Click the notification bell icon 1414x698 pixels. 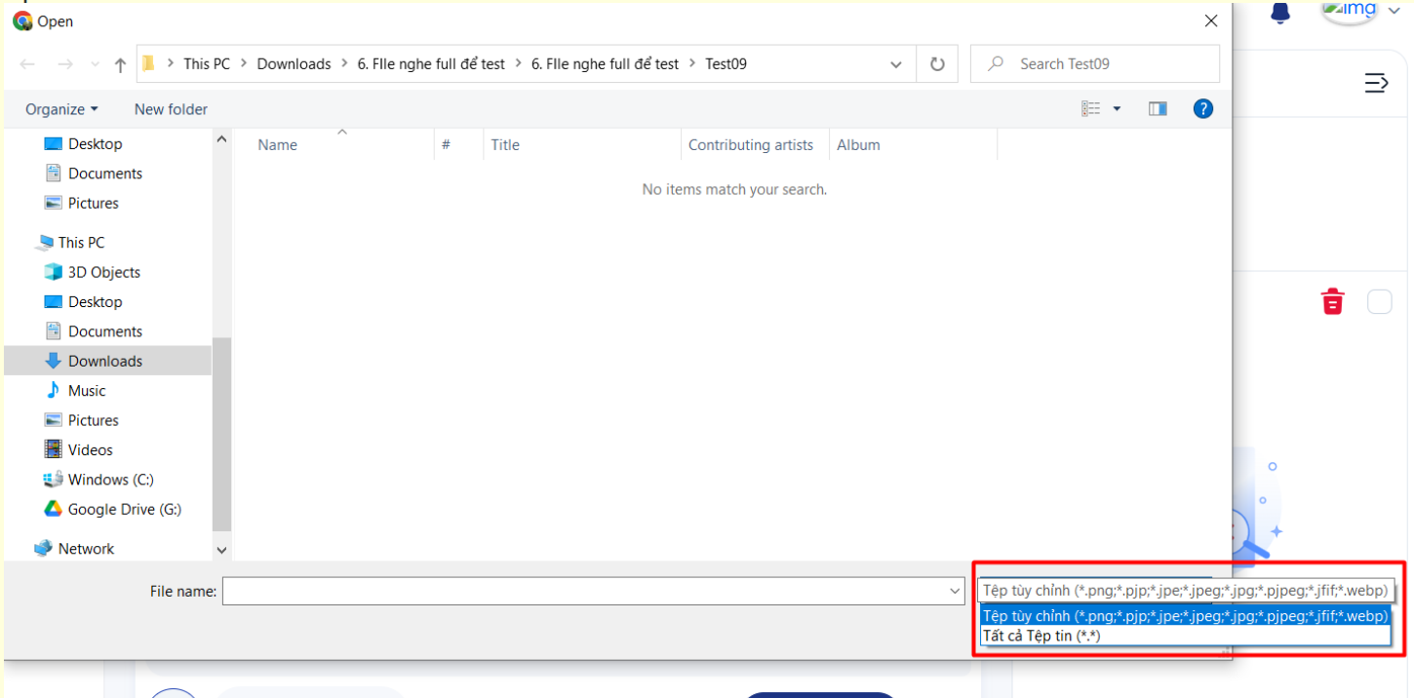1280,14
